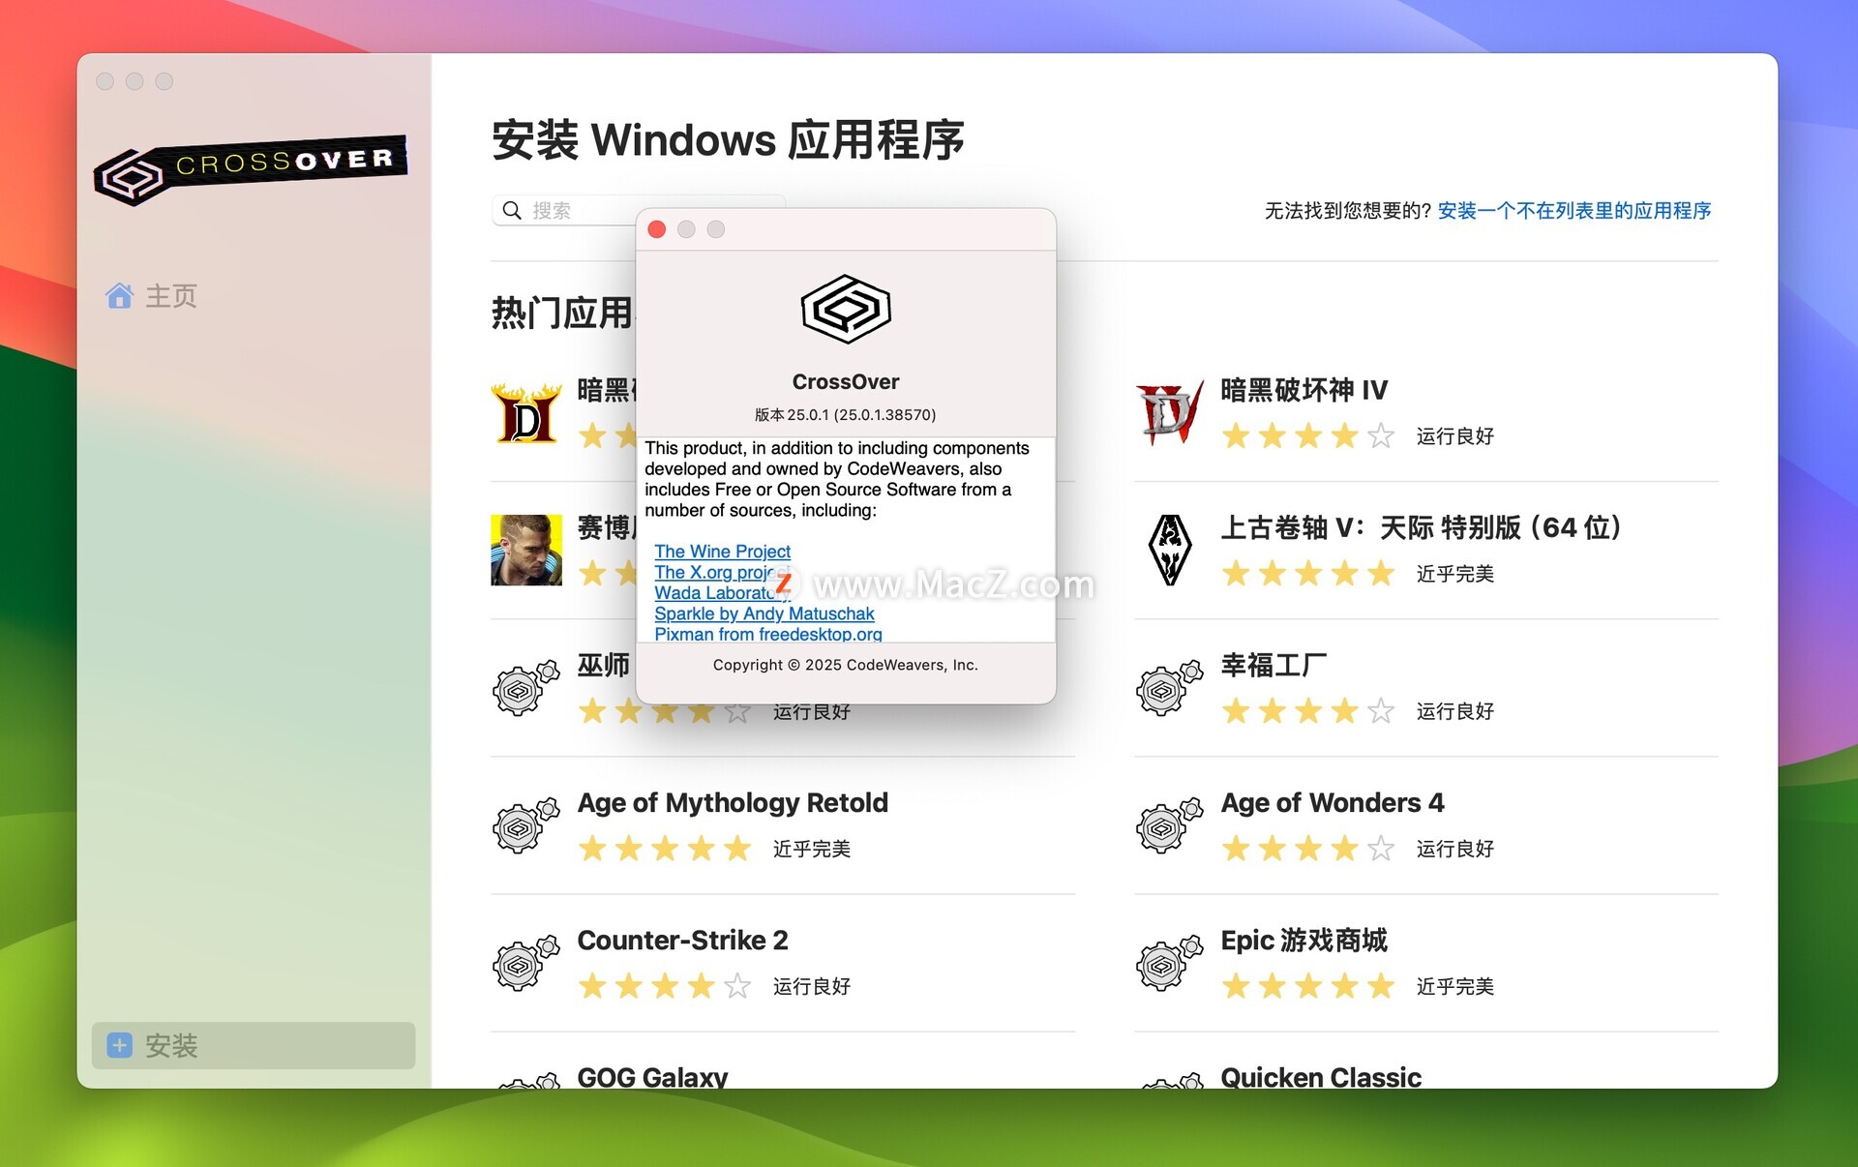Click the gear icon for Age of Wonders 4
The image size is (1858, 1167).
click(x=1169, y=825)
